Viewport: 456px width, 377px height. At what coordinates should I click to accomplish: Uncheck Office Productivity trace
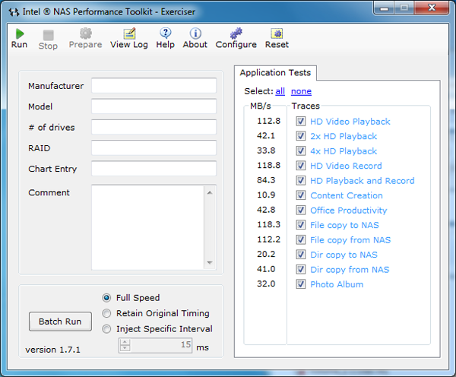pos(301,210)
